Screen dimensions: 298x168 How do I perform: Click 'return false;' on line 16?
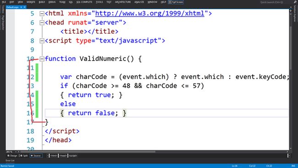93,113
